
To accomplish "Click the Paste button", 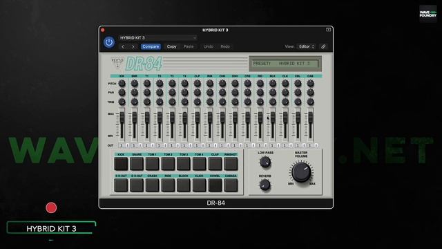I will 189,46.
